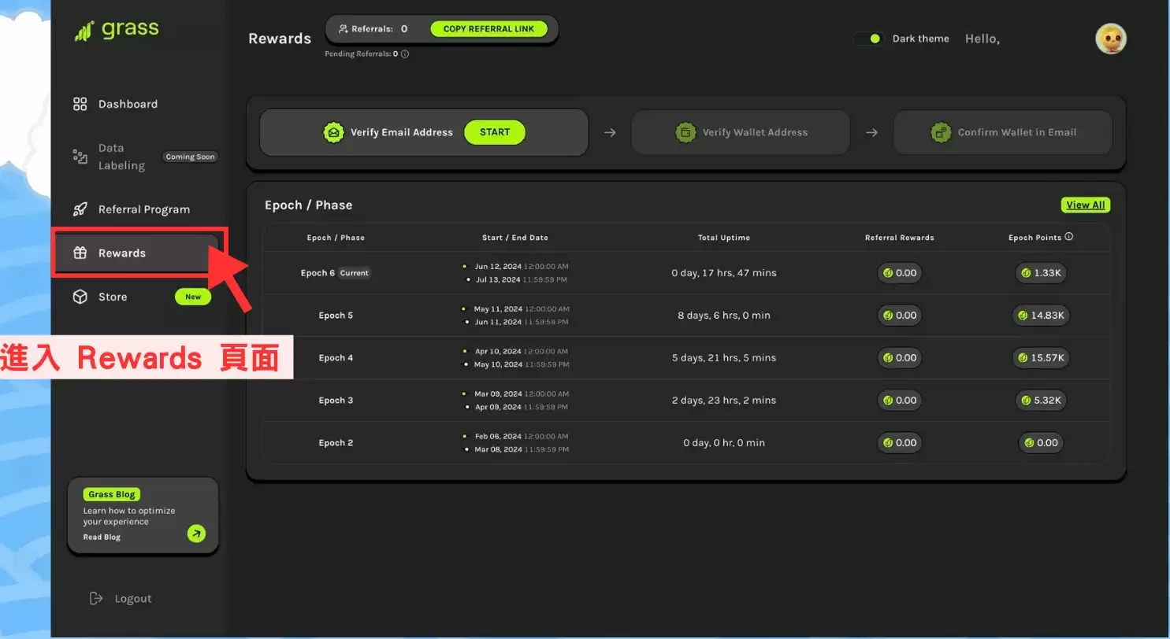Click the Epoch 6 'Current' badge

click(x=355, y=273)
